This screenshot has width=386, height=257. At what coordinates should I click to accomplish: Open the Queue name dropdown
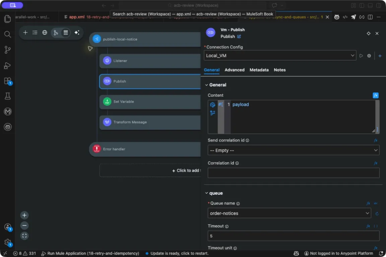click(289, 213)
